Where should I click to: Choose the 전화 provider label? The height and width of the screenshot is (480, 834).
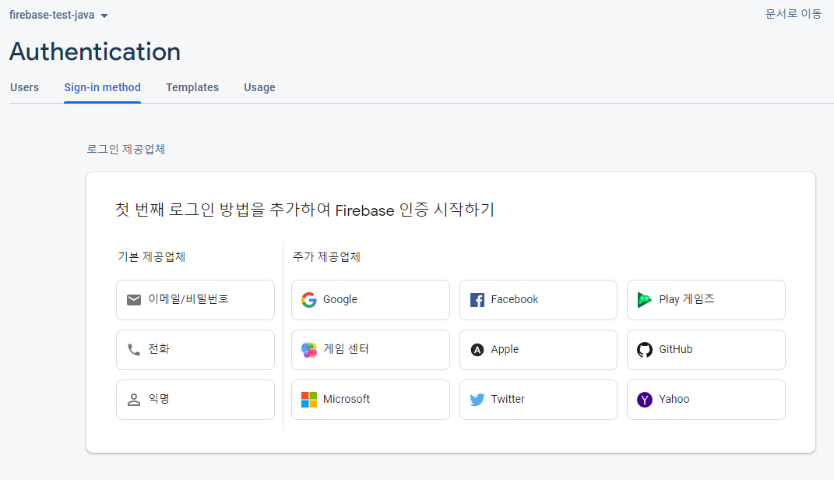click(159, 349)
